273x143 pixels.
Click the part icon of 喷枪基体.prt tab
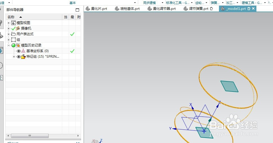[x=117, y=8]
